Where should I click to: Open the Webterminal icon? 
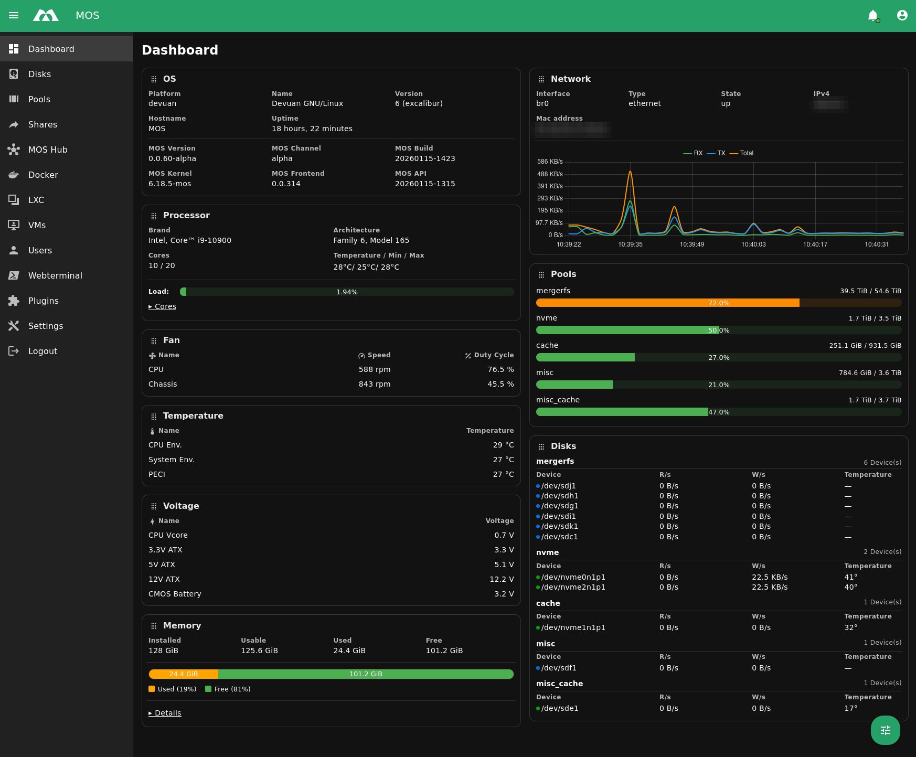[14, 275]
